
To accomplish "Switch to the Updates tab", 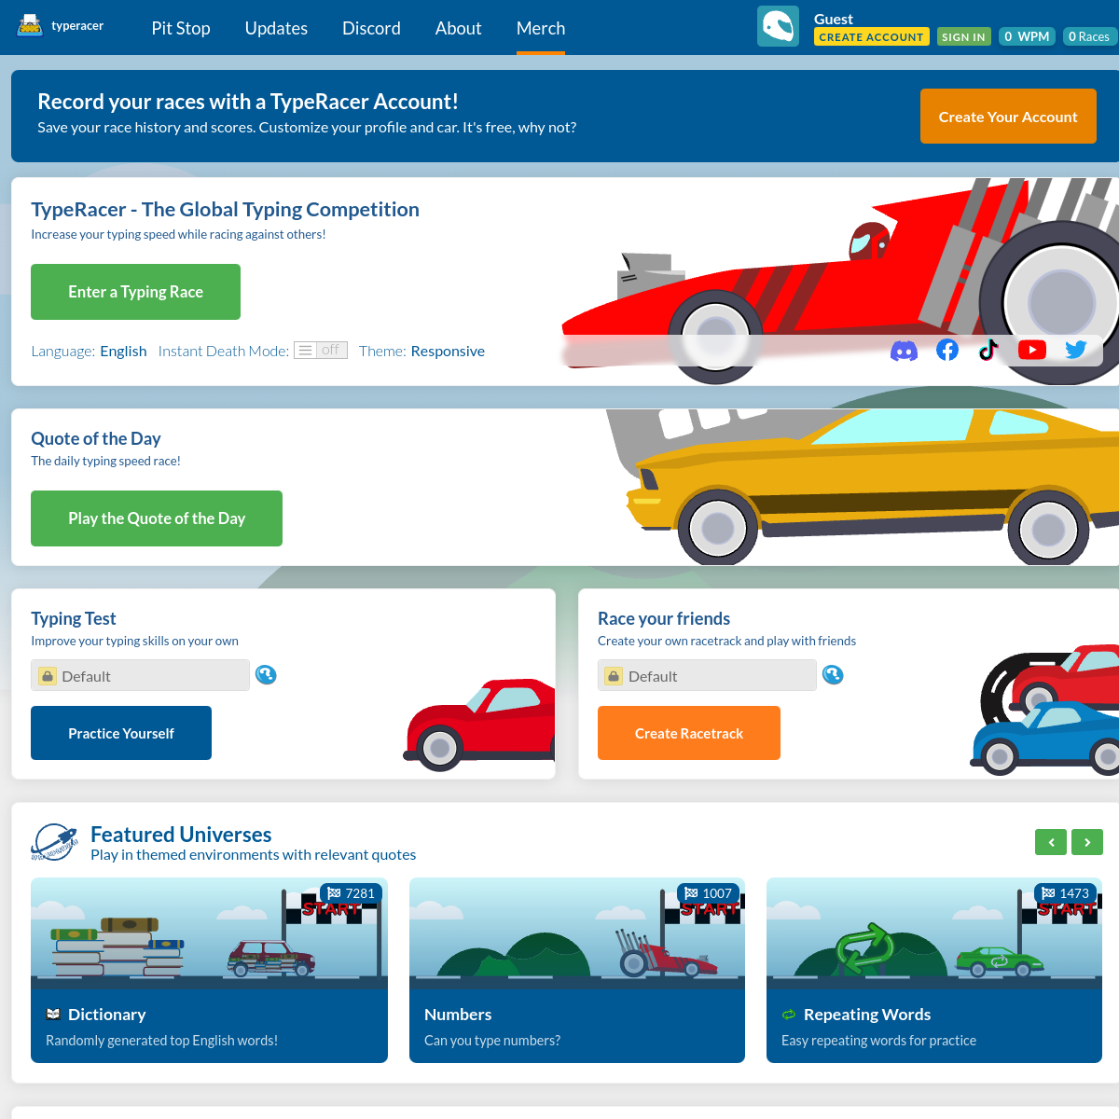I will [276, 28].
